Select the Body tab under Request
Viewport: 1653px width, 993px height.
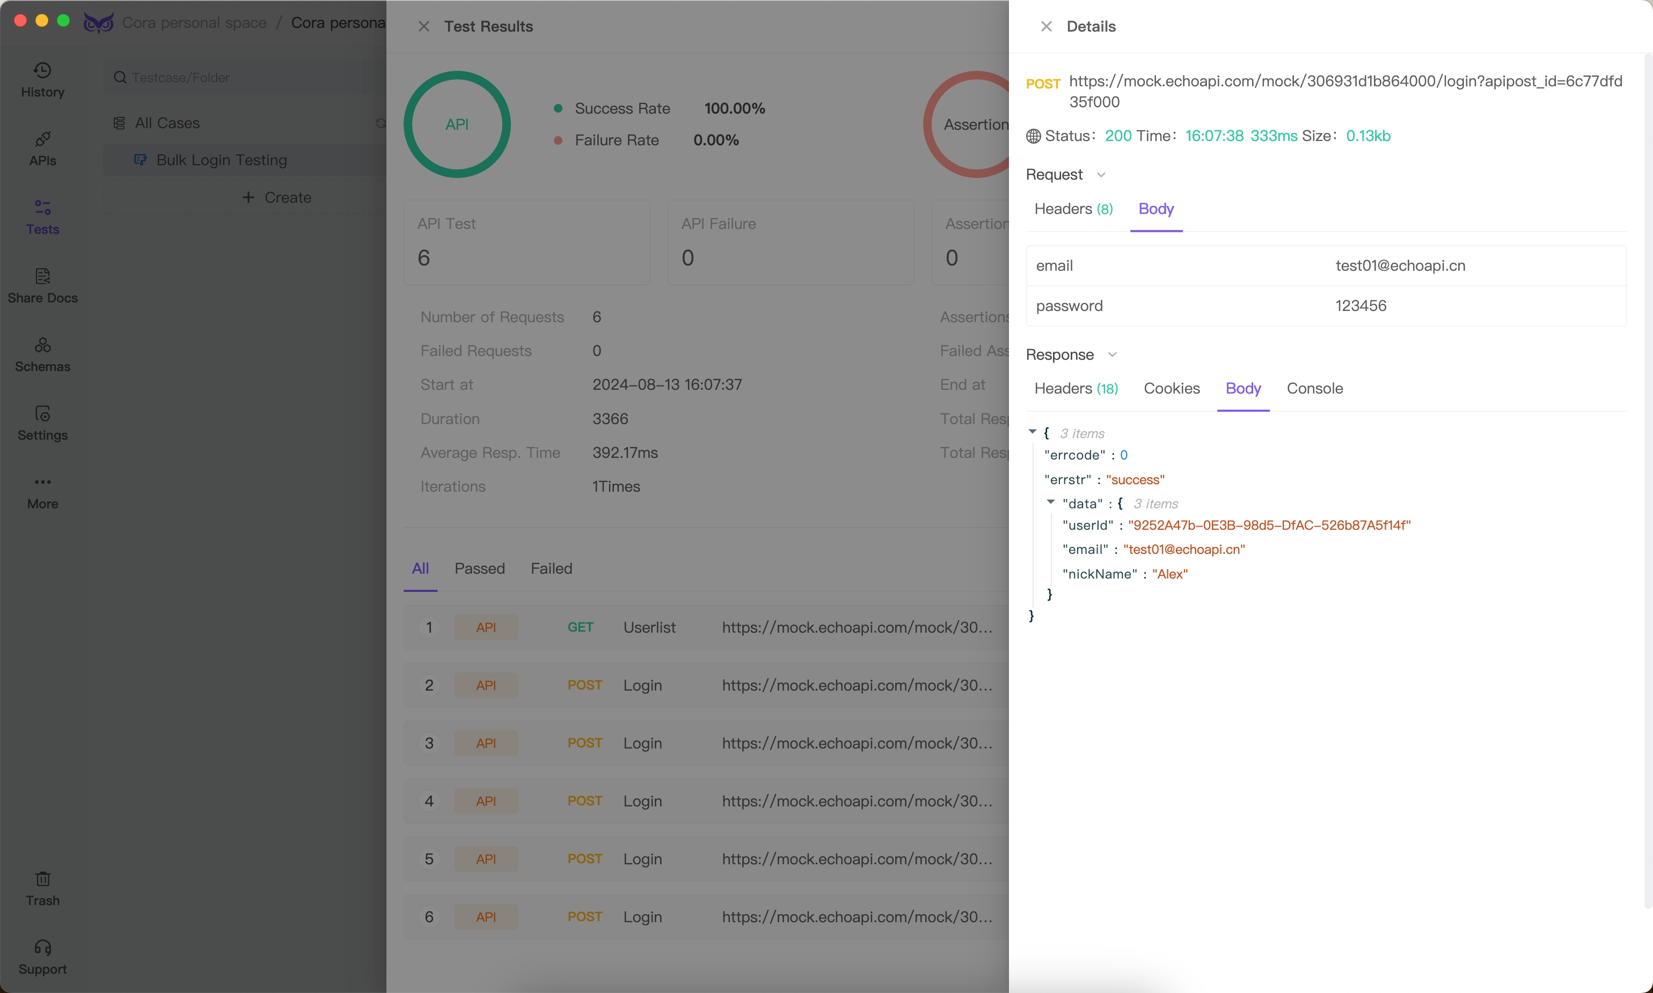click(x=1156, y=209)
